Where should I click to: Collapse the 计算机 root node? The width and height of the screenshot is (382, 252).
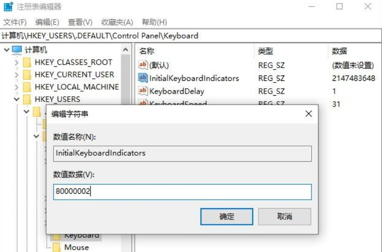tap(6, 50)
